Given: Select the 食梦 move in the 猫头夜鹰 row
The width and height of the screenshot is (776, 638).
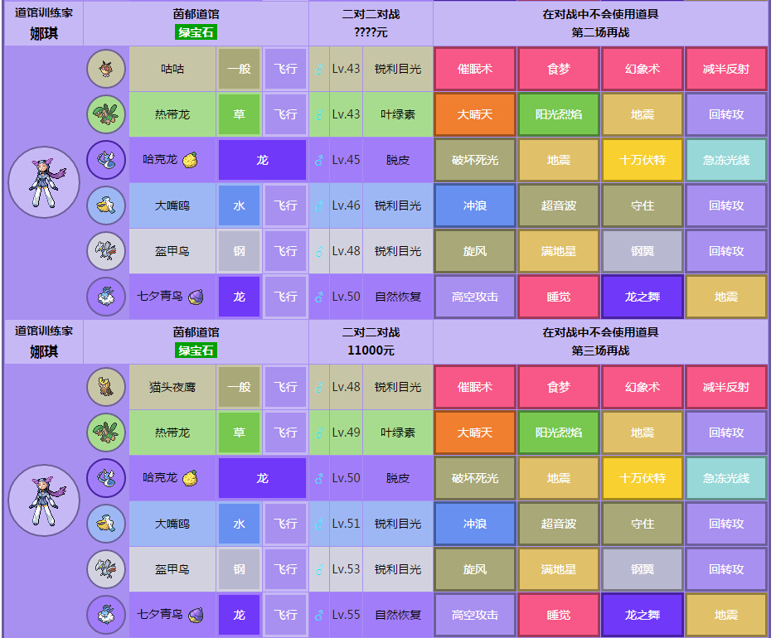Looking at the screenshot, I should (x=559, y=387).
